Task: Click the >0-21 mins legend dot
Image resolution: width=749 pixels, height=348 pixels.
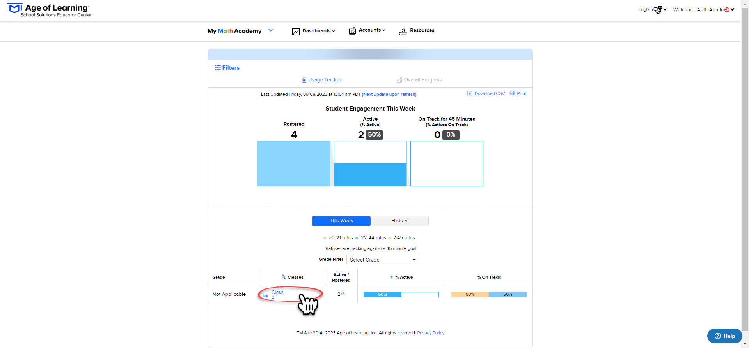Action: [x=325, y=238]
